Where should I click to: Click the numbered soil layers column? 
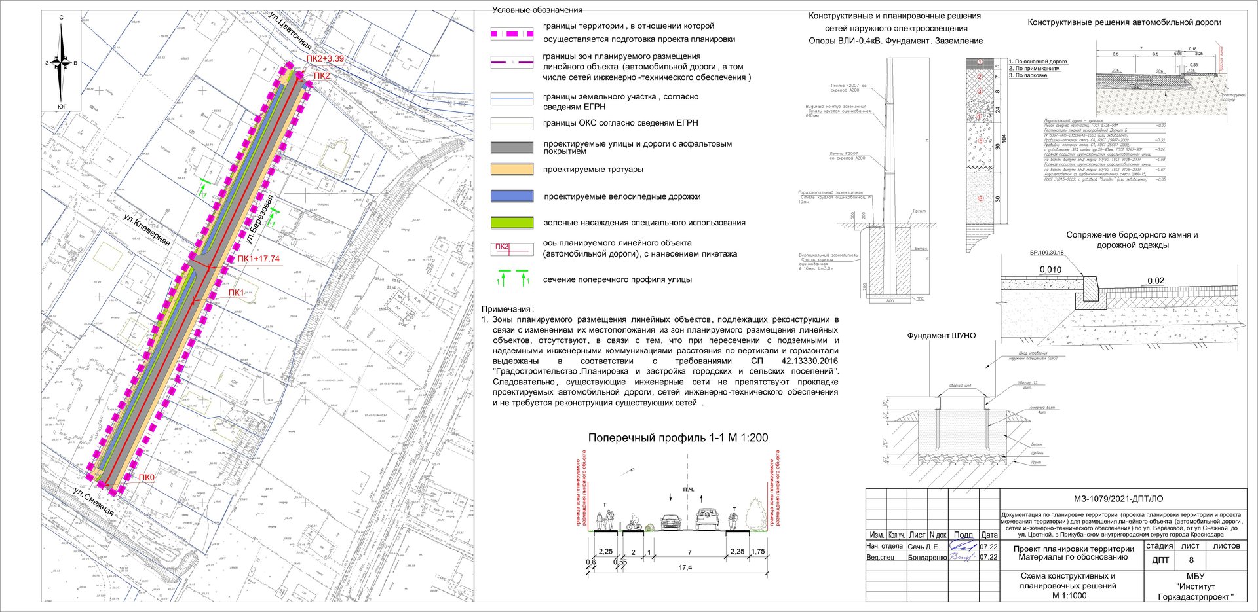pyautogui.click(x=981, y=154)
